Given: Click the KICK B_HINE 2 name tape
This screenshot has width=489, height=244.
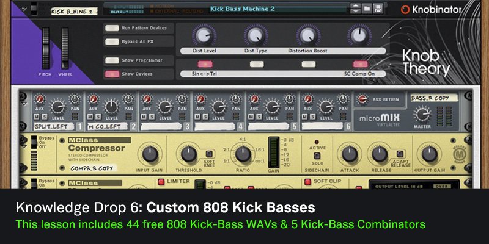Looking at the screenshot, I should [74, 12].
